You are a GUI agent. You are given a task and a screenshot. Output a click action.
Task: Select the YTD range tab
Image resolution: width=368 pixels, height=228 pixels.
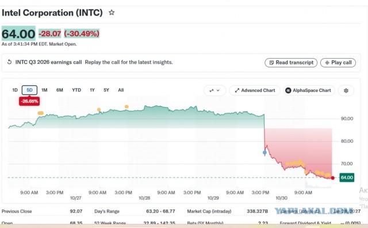tap(76, 90)
